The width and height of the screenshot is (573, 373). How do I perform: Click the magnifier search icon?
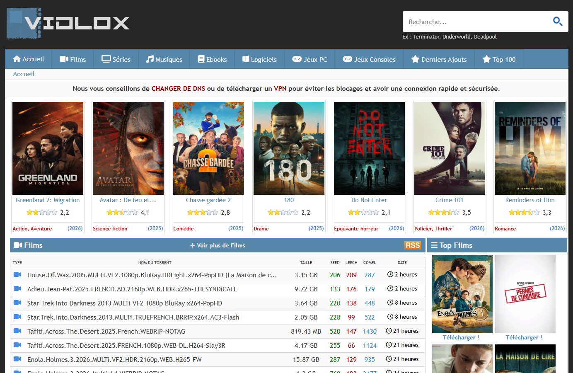coord(558,21)
